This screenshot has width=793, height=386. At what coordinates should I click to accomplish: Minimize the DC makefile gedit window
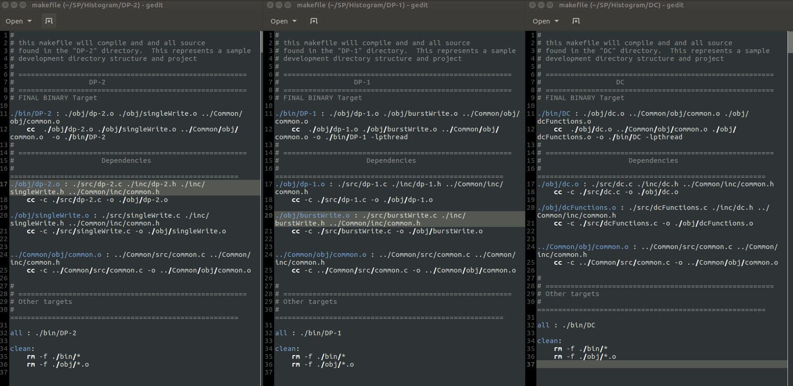tap(541, 5)
